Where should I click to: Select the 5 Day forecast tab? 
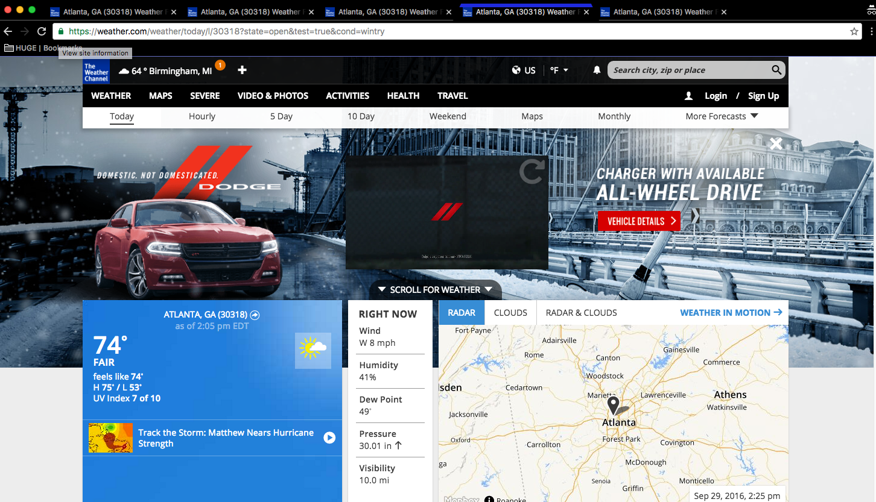coord(281,116)
